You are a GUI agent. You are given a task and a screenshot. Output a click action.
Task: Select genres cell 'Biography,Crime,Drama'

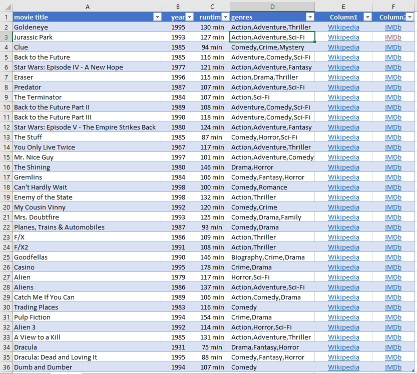(x=272, y=257)
